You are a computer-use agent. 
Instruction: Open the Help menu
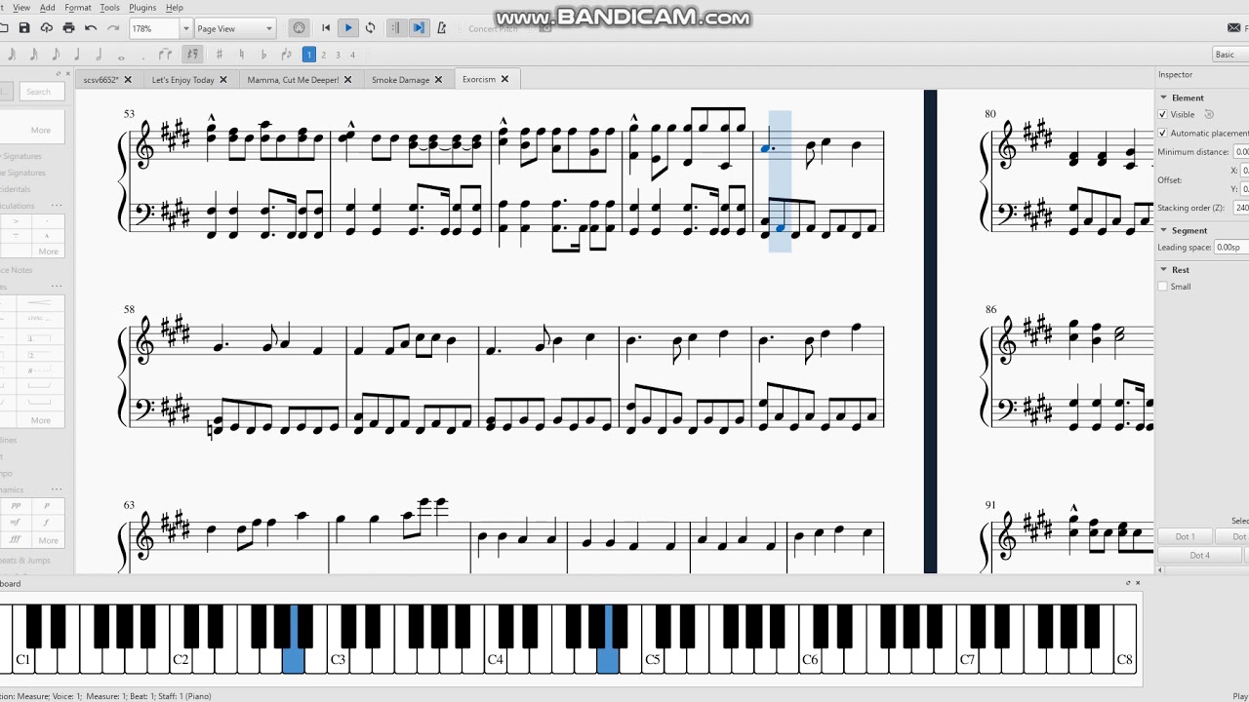(174, 8)
